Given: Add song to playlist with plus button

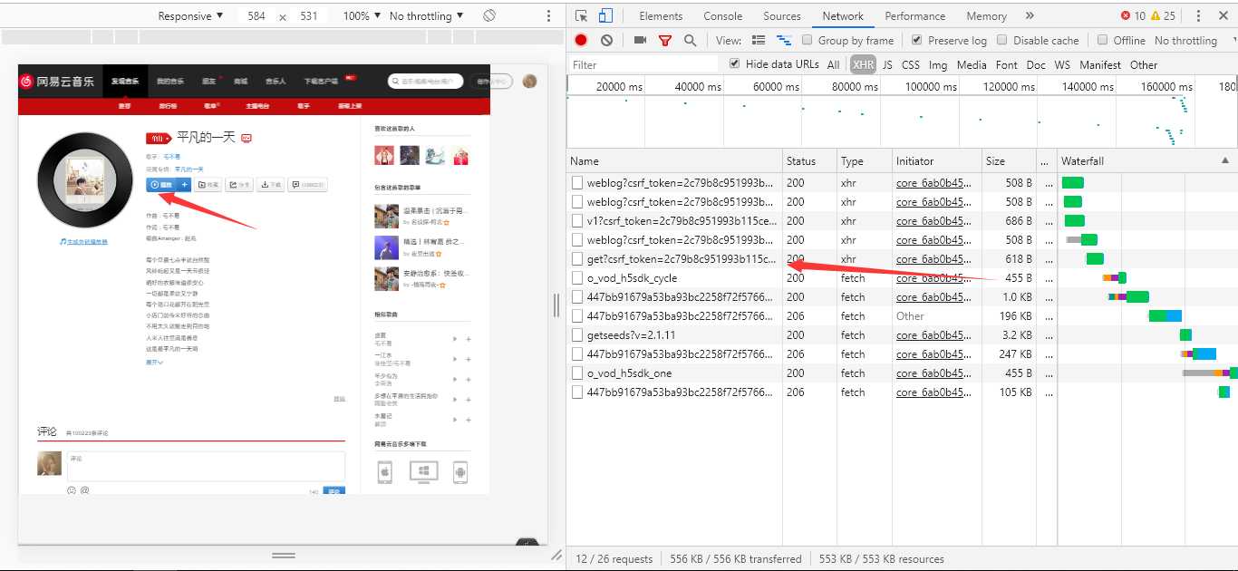Looking at the screenshot, I should (185, 184).
